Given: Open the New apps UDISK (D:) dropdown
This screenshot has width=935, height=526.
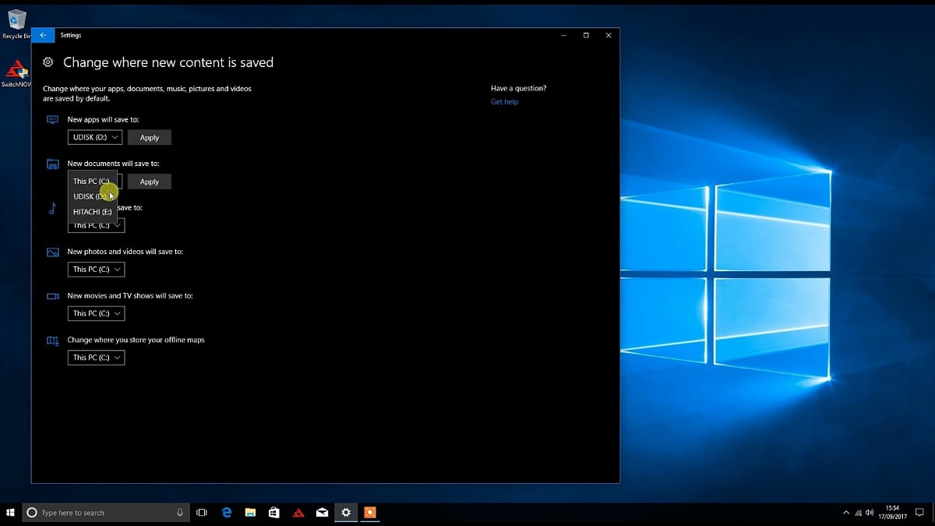Looking at the screenshot, I should tap(94, 137).
